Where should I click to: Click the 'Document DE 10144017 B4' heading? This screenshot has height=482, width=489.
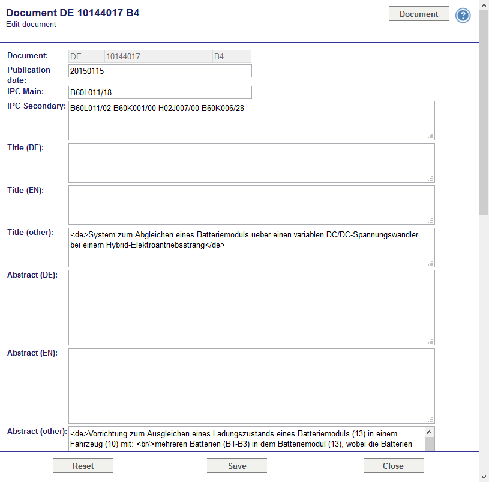73,13
